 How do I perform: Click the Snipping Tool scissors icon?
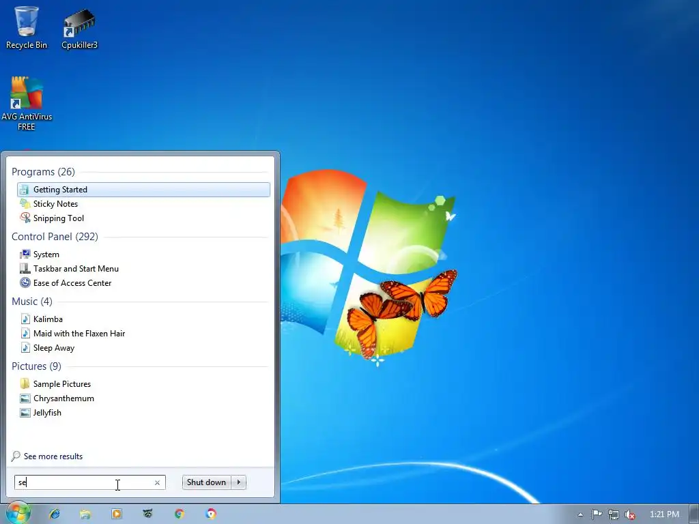point(25,218)
